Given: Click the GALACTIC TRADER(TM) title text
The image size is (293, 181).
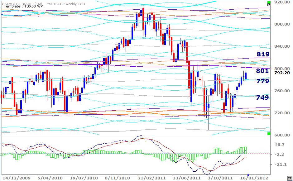Looking at the screenshot, I should 22,4.
